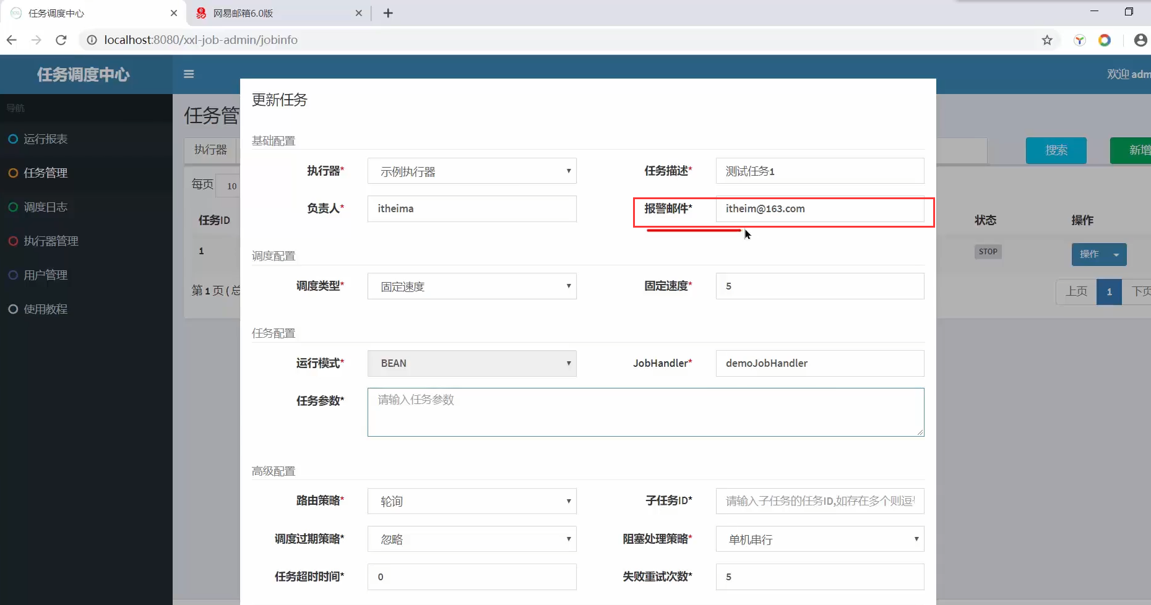This screenshot has width=1151, height=605.
Task: Click the green 新增 button
Action: point(1131,150)
